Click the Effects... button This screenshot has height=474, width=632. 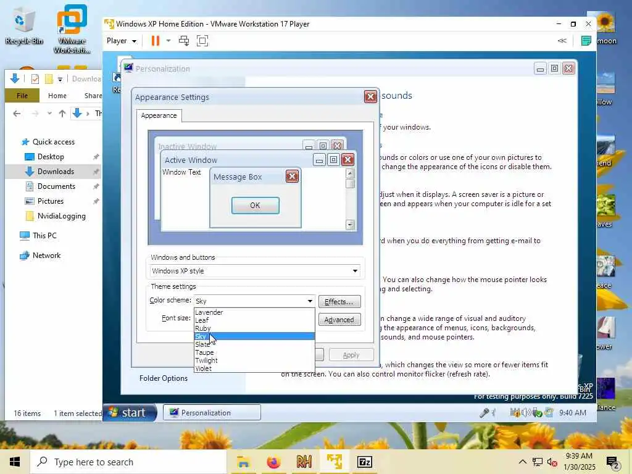339,302
